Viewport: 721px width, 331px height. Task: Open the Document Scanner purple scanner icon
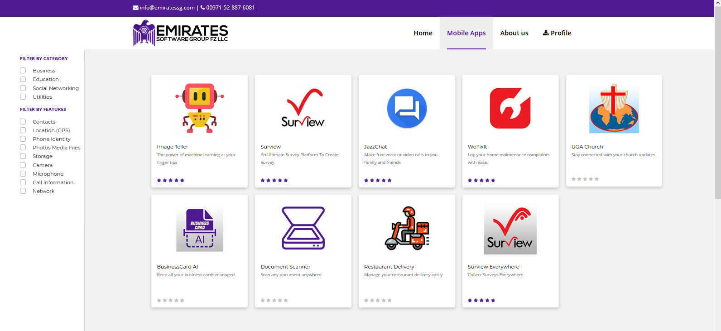tap(303, 228)
